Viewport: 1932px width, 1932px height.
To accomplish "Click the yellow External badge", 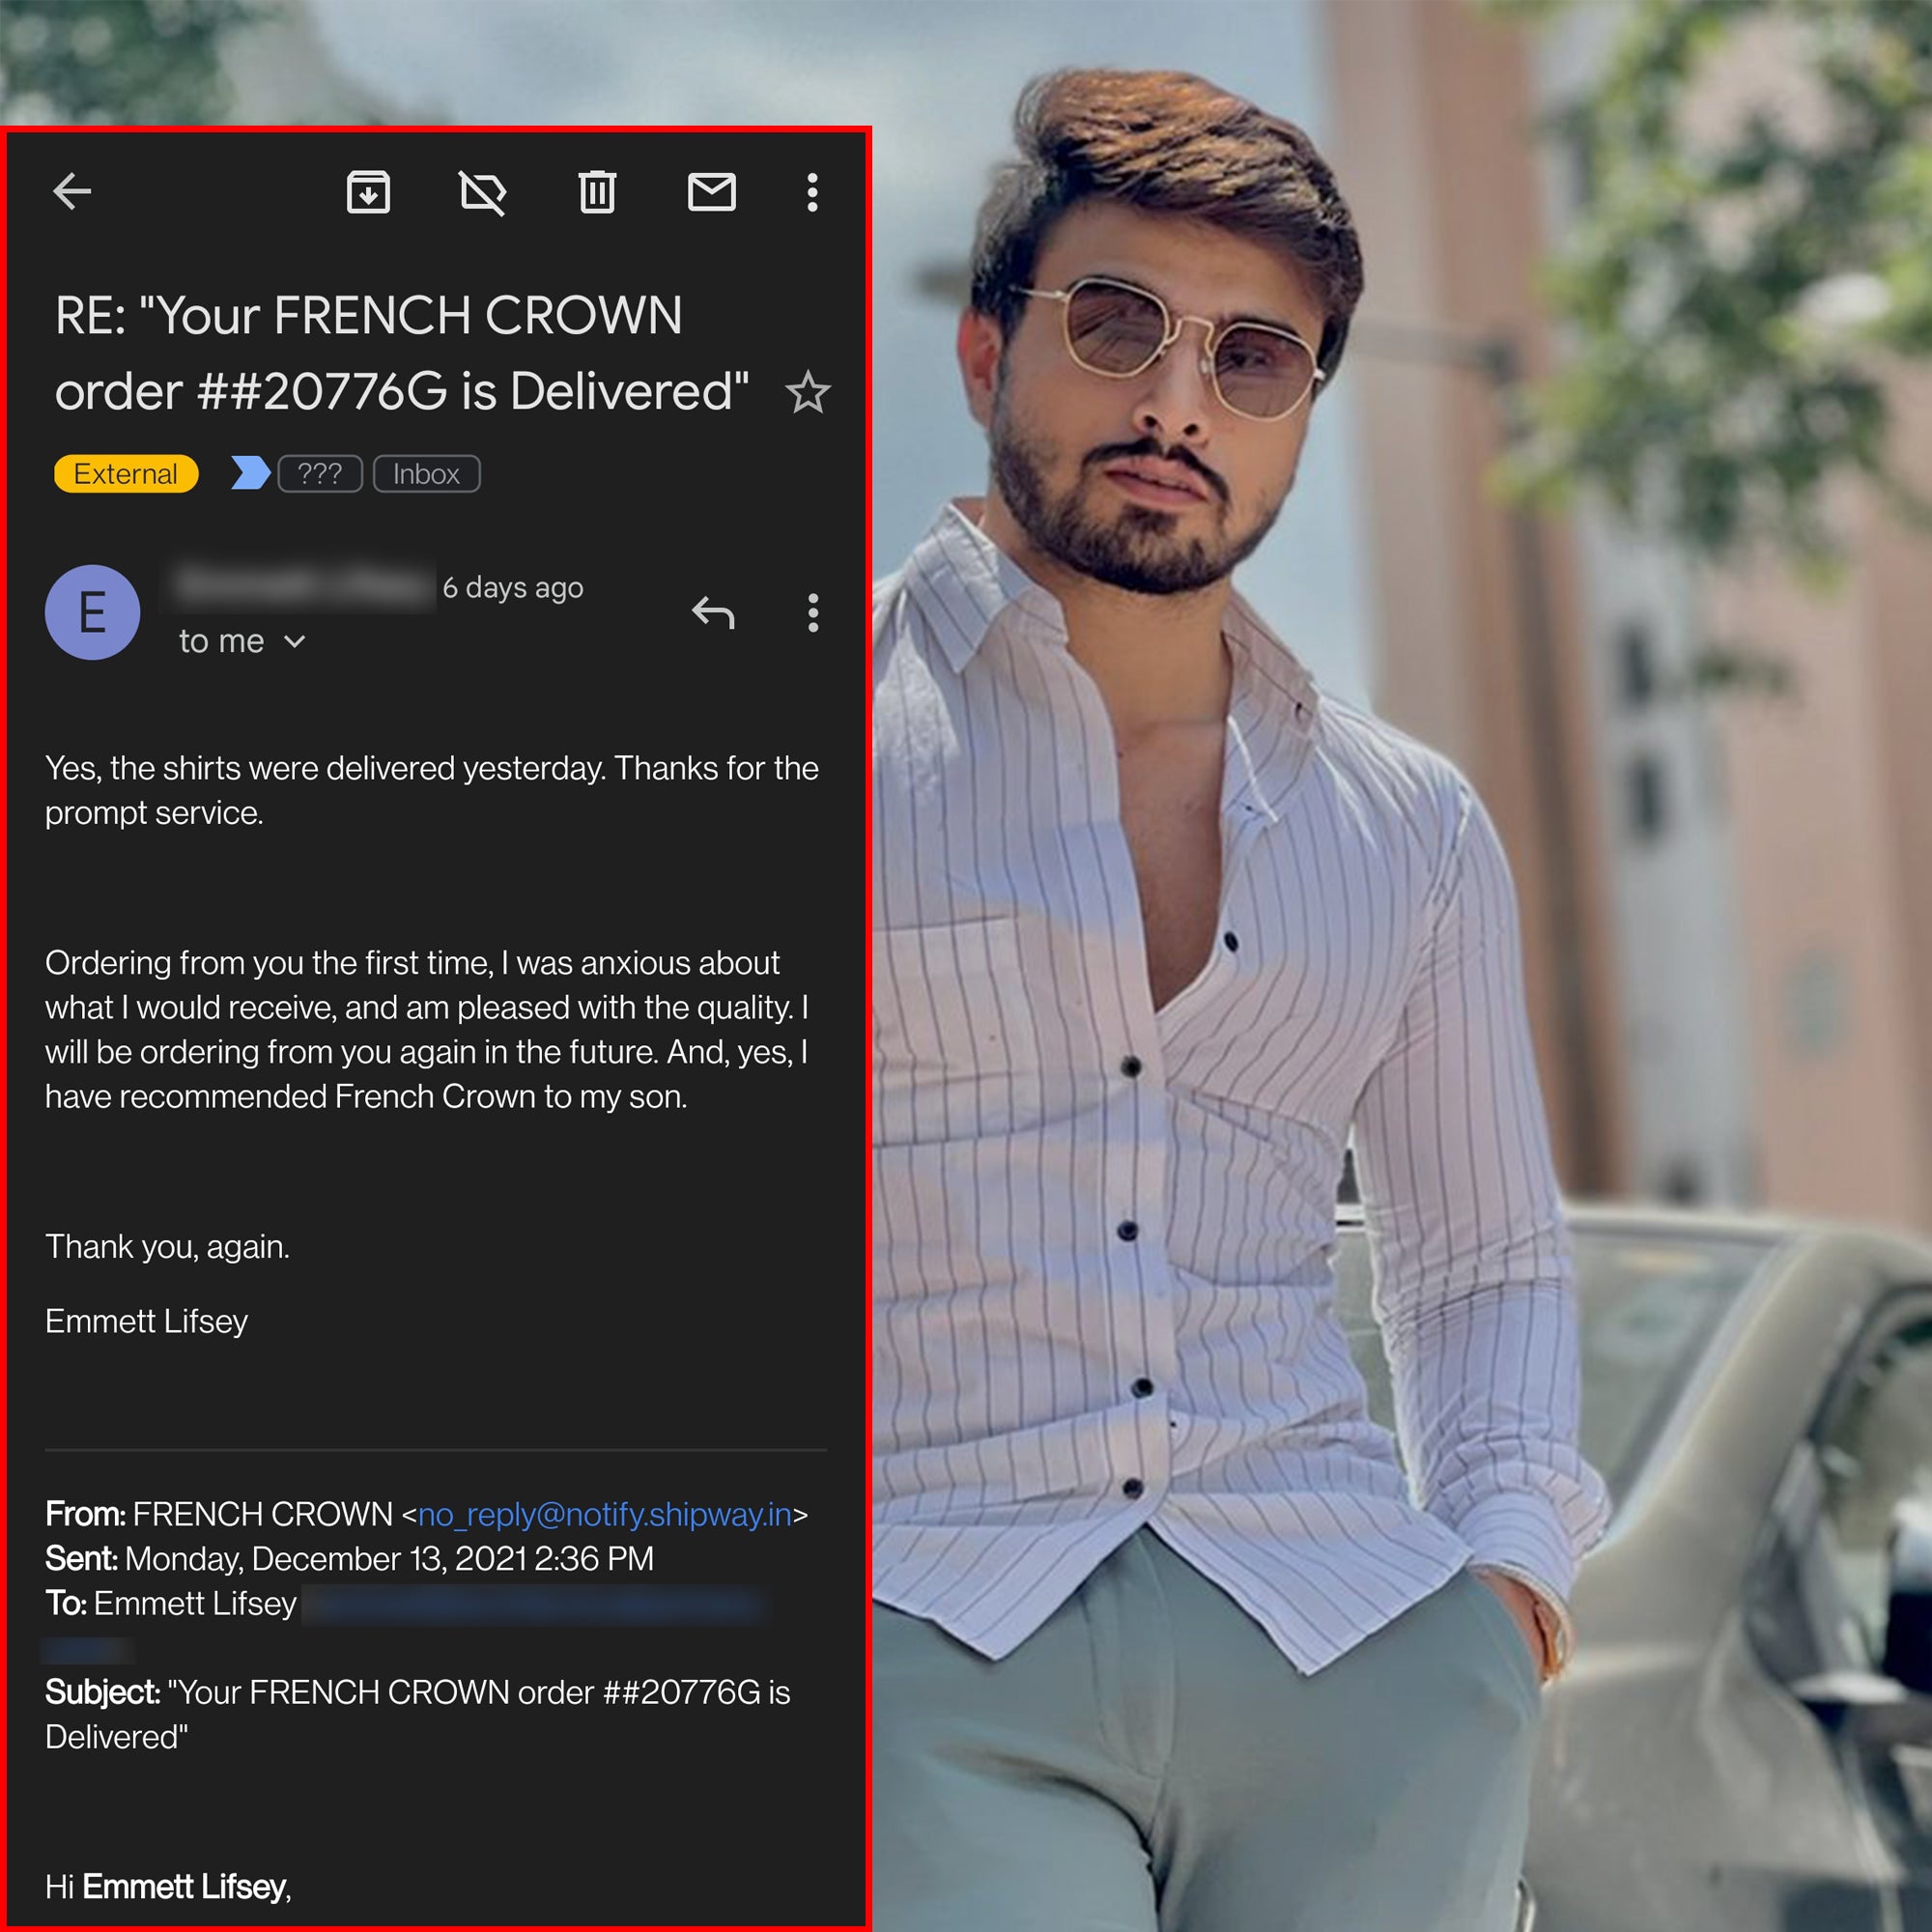I will (x=126, y=473).
